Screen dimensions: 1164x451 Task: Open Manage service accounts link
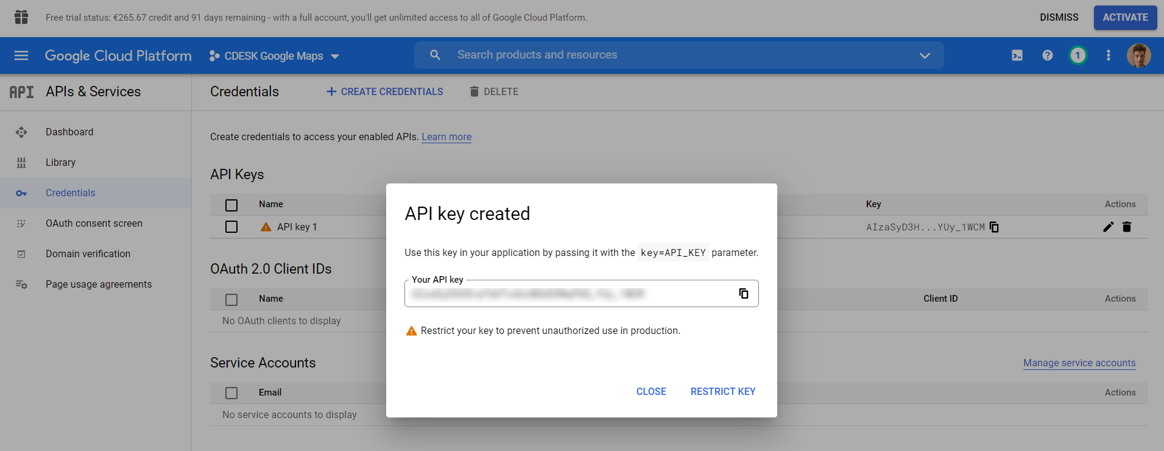coord(1079,363)
